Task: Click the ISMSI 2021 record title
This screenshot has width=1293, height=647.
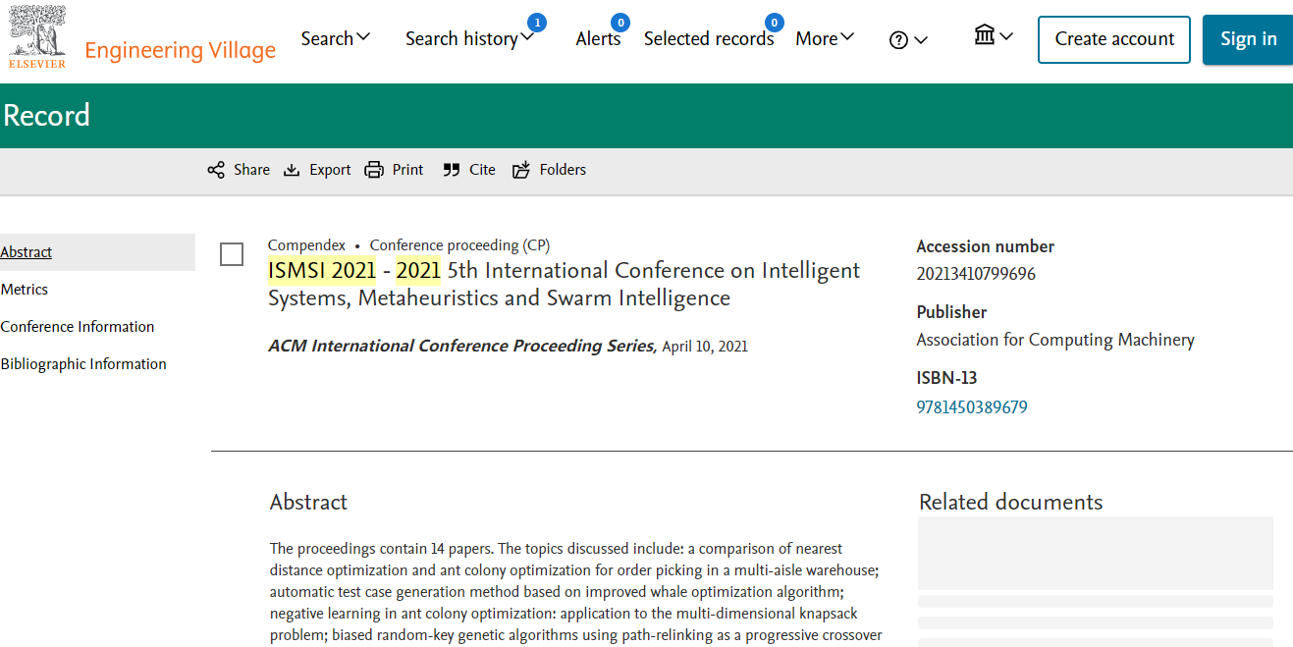Action: click(564, 284)
